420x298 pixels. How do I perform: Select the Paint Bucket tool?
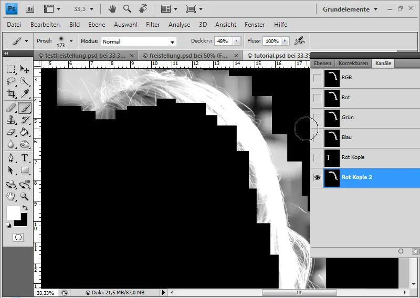25,132
